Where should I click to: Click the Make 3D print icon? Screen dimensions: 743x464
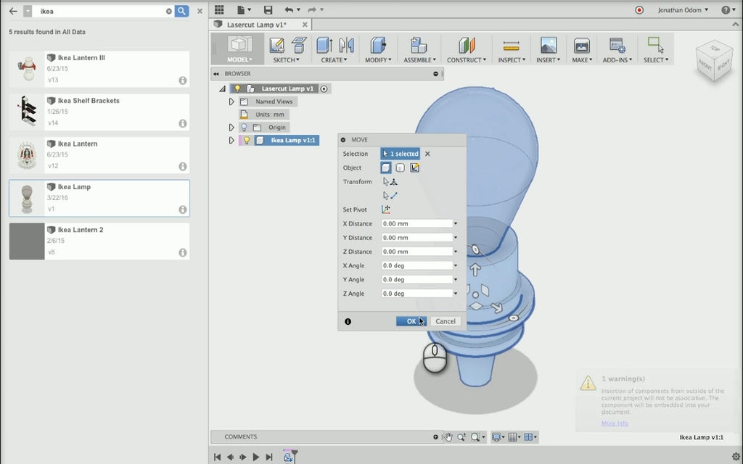click(581, 46)
